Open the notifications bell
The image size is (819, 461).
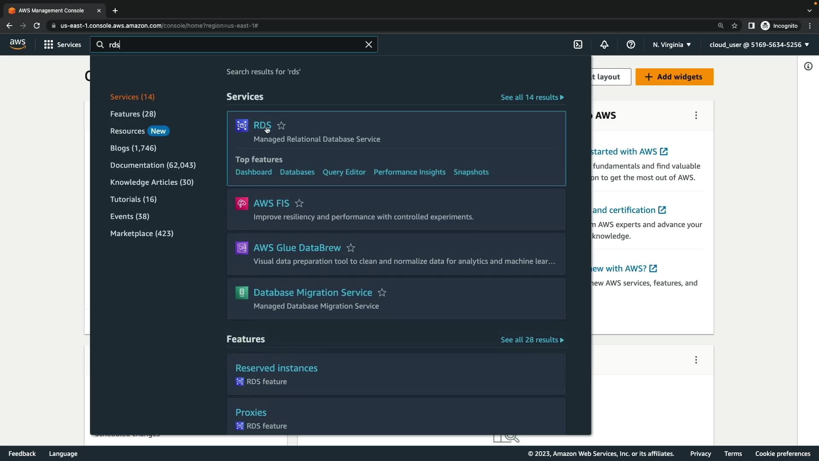pyautogui.click(x=604, y=44)
